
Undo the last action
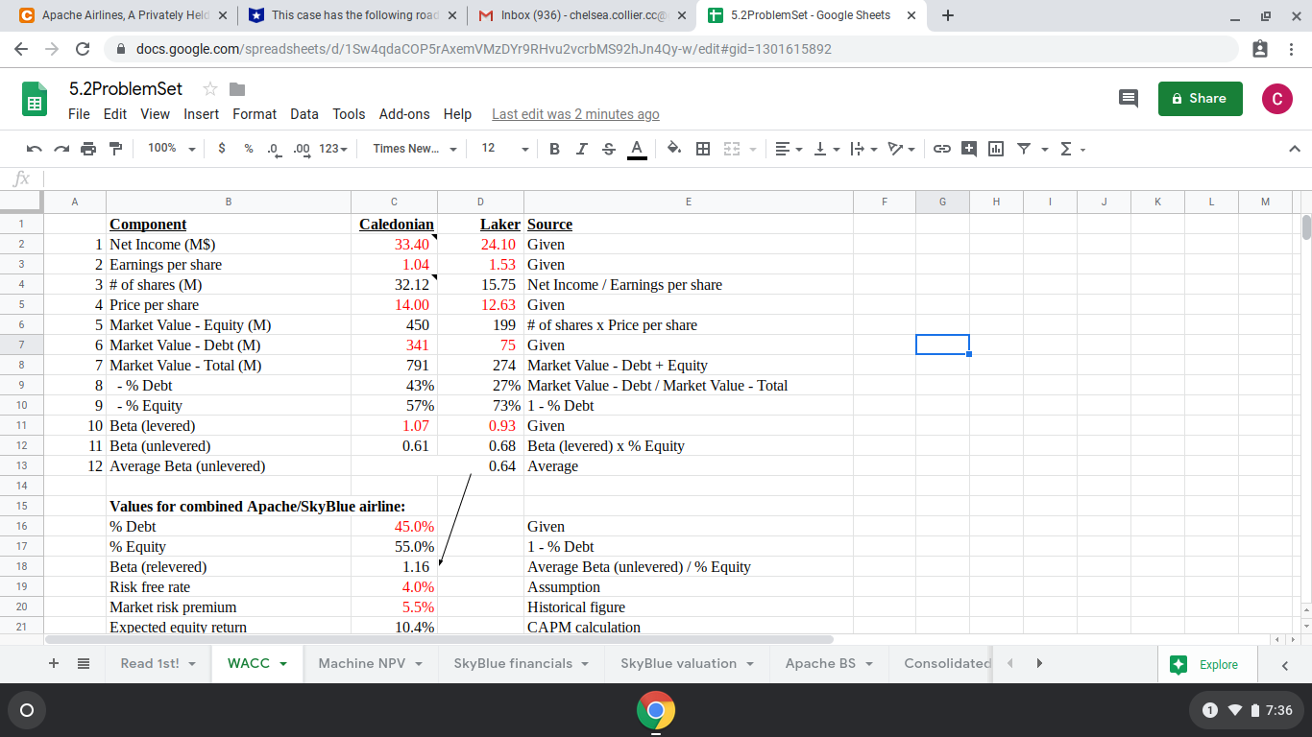pyautogui.click(x=34, y=149)
